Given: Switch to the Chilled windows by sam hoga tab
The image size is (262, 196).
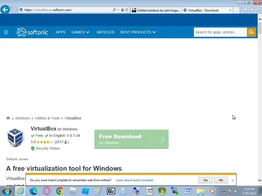Looking at the screenshot, I should [156, 10].
